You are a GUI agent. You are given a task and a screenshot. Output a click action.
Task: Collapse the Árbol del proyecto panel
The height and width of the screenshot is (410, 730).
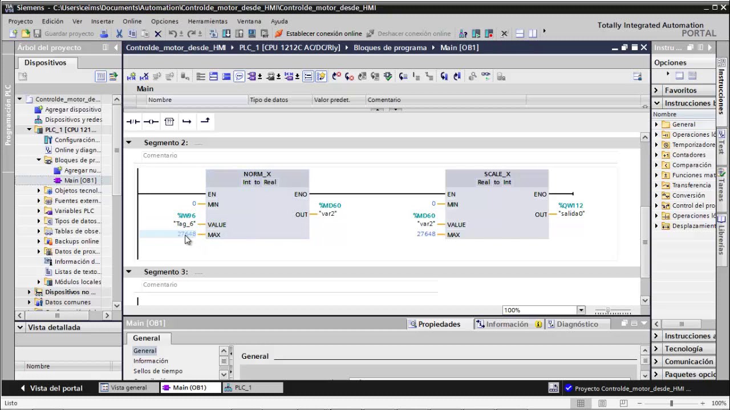(116, 48)
